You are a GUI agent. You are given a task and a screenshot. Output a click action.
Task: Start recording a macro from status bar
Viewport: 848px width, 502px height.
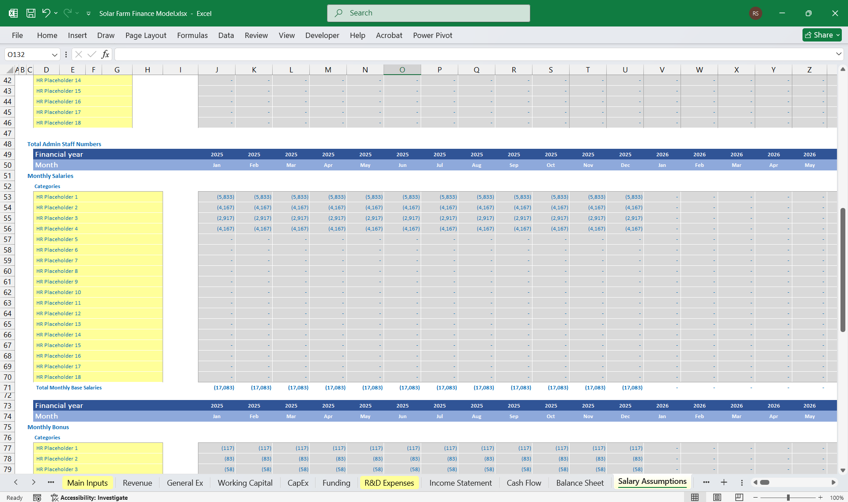pos(37,497)
